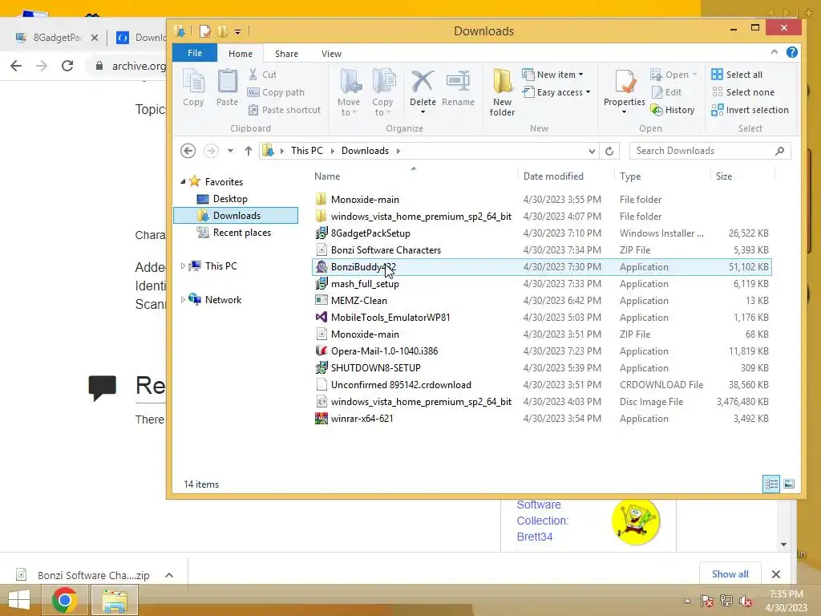Screen dimensions: 821x616
Task: Click Invert selection
Action: pyautogui.click(x=750, y=110)
